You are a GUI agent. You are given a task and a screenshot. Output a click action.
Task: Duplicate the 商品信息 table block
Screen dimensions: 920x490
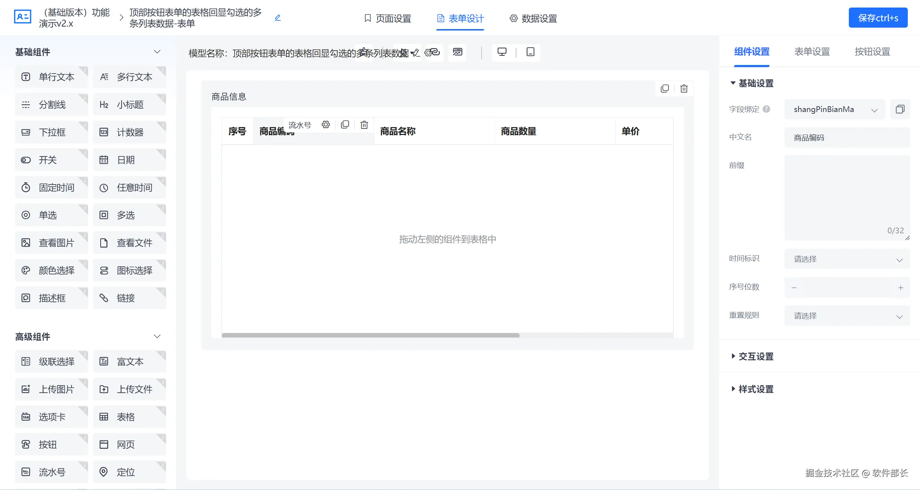coord(665,89)
